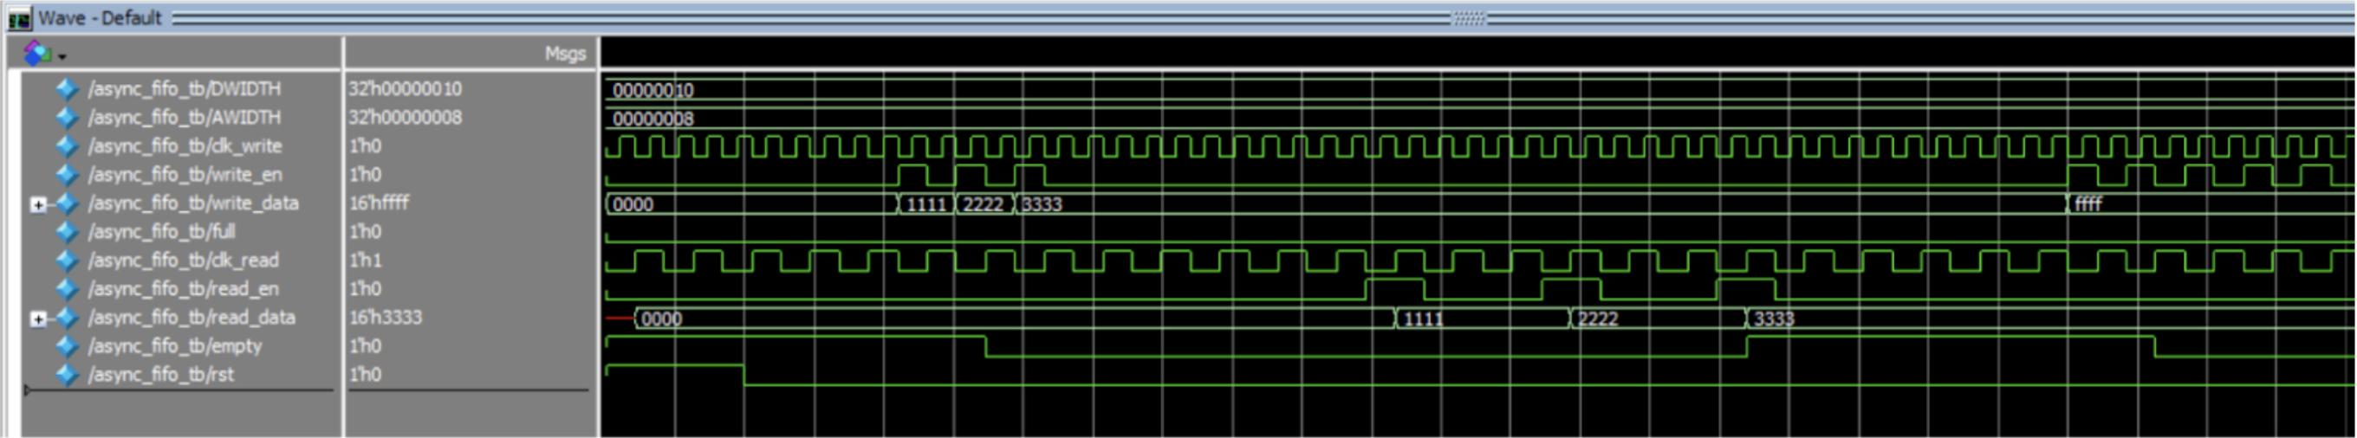Click the title bar drag handle grip
2357x438 pixels.
pyautogui.click(x=1469, y=17)
